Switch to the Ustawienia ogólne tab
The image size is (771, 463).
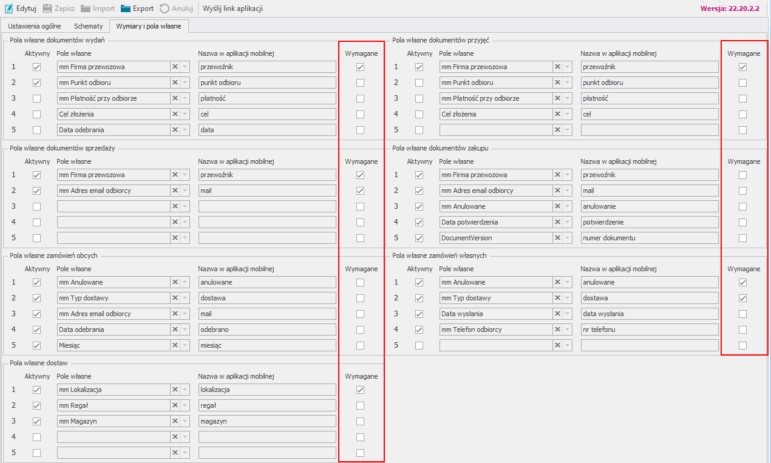[x=34, y=27]
